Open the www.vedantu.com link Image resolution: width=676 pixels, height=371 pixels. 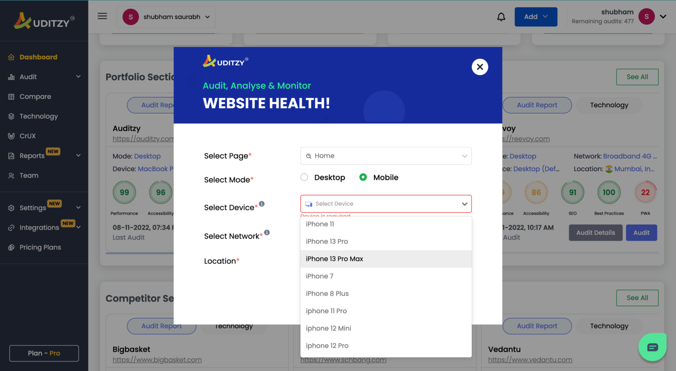click(530, 360)
